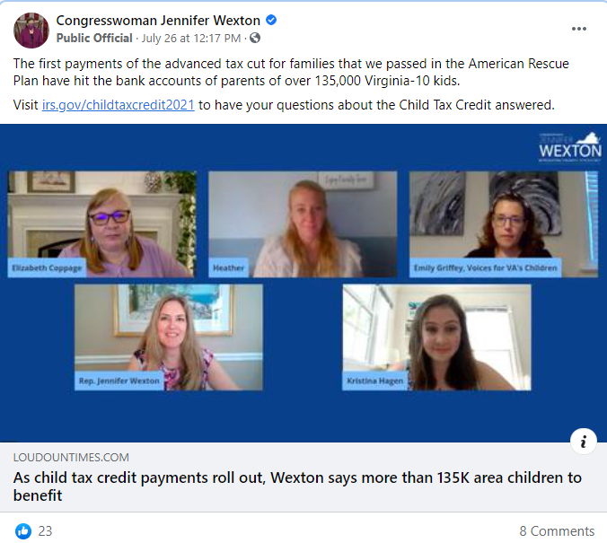Click the blue verified badge
This screenshot has height=543, width=607.
(x=271, y=20)
